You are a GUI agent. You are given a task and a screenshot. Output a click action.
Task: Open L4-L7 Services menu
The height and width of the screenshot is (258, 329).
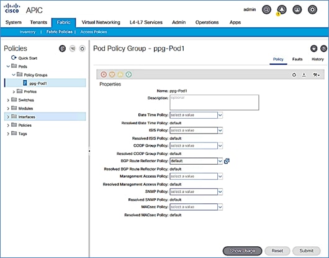146,22
